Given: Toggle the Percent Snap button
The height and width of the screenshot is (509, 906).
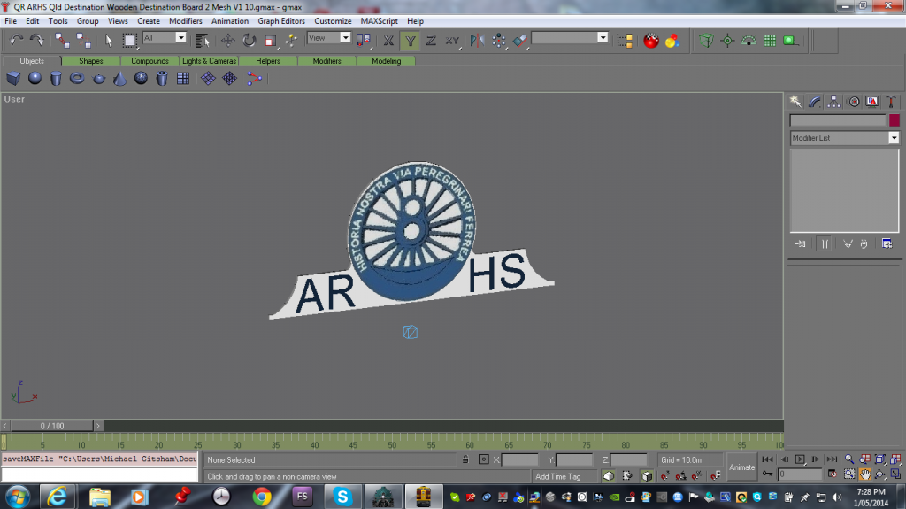Looking at the screenshot, I should click(697, 476).
